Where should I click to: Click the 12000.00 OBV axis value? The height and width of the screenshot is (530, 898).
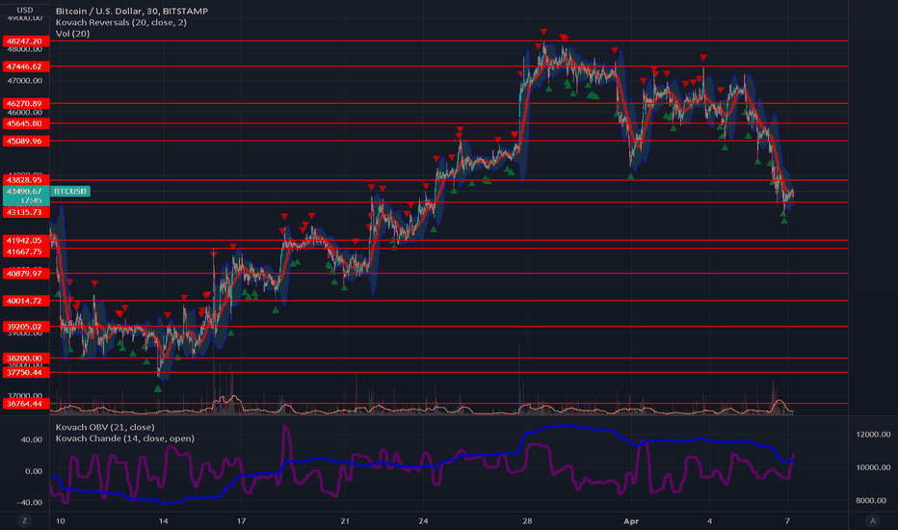tap(873, 435)
